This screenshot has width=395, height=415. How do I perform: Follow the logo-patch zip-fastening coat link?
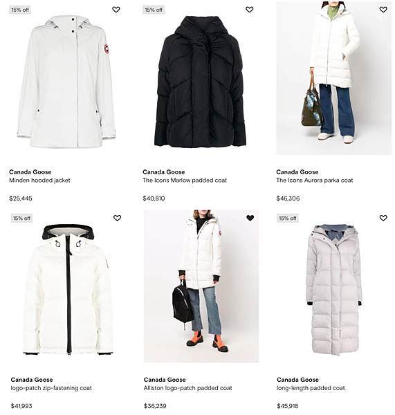coord(51,388)
